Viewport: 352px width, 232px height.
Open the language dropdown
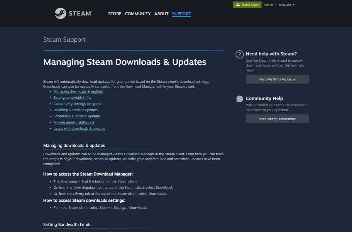pyautogui.click(x=287, y=5)
